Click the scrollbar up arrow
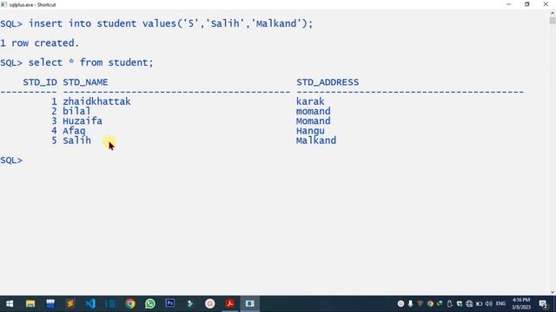This screenshot has height=312, width=556. [x=553, y=13]
